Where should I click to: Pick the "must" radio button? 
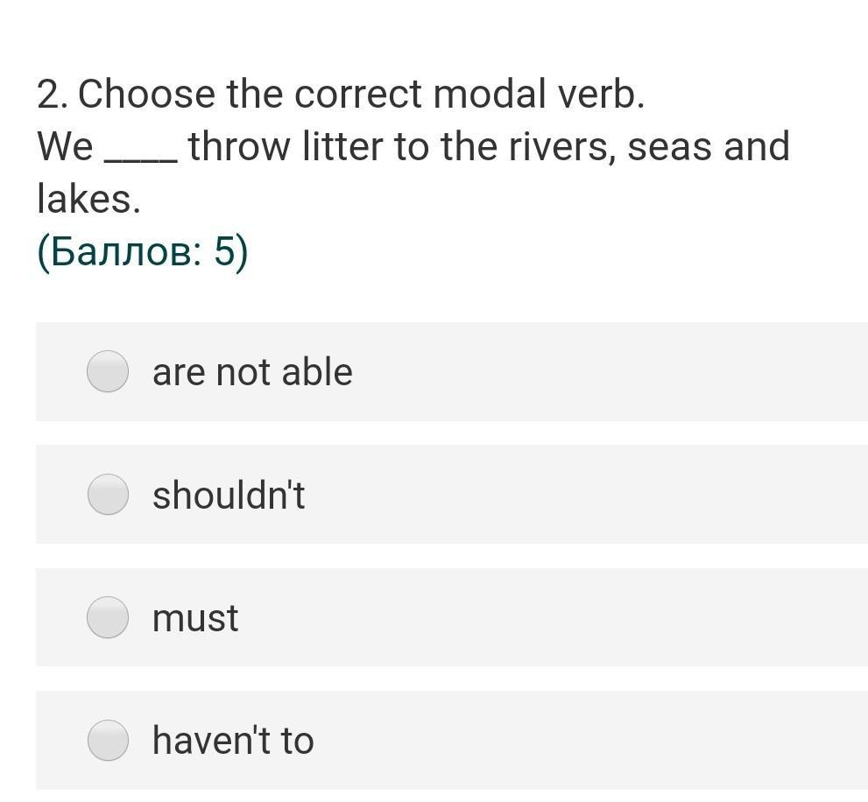tap(108, 617)
